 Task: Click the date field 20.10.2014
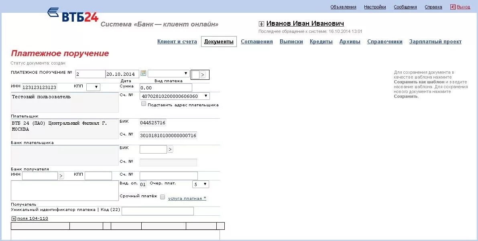click(x=122, y=74)
